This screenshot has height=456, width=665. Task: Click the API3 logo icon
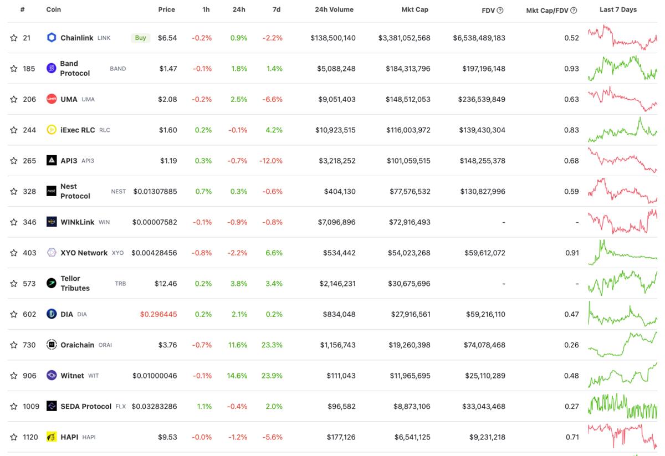52,161
